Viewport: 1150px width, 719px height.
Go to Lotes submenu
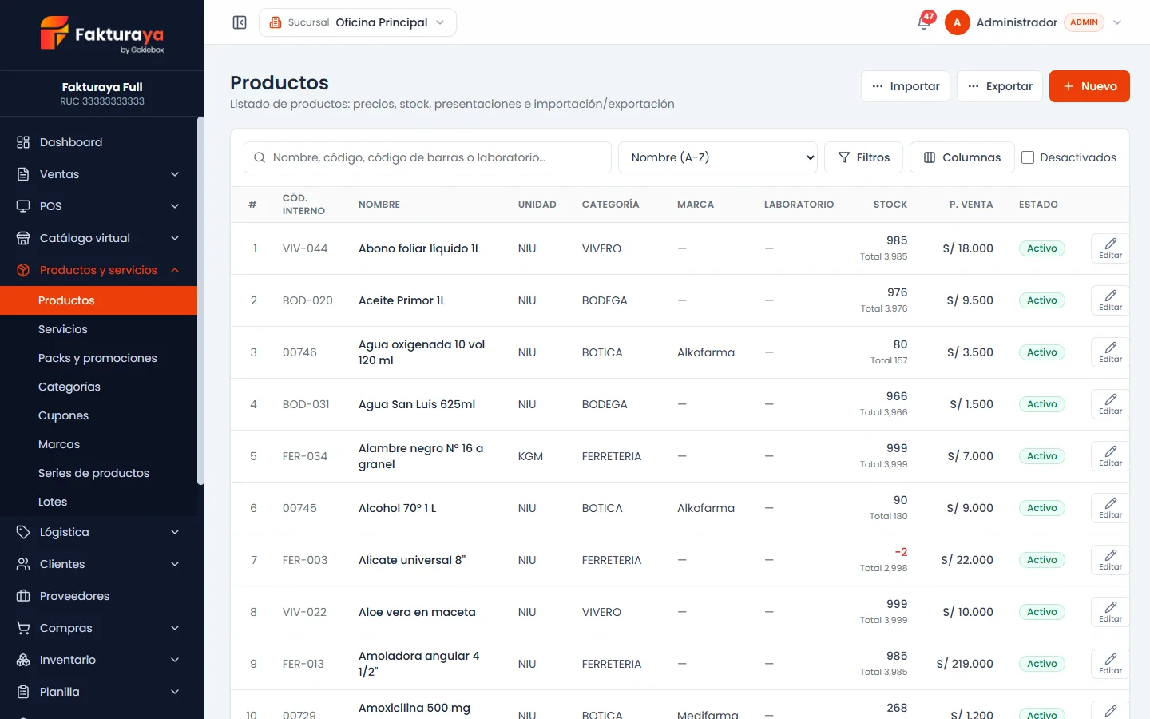click(x=99, y=502)
